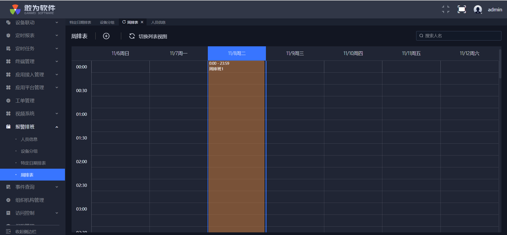Click the fullscreen frame icon in header
The width and height of the screenshot is (507, 235).
pos(462,9)
